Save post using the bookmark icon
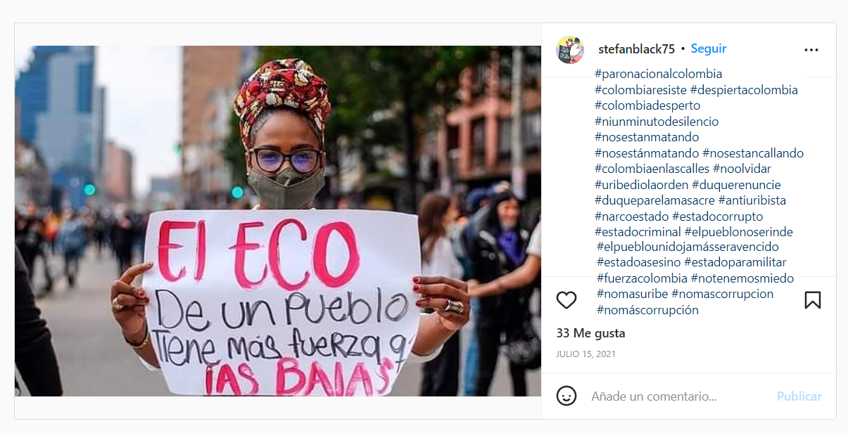Screen dimensions: 848x433 tap(812, 300)
